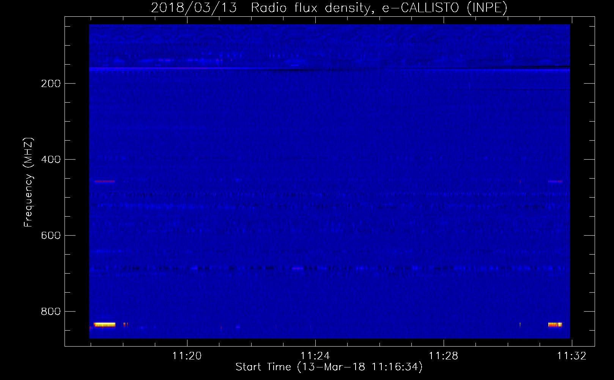Click the bright yellow burst at the lower right of the spectrogram
Image resolution: width=614 pixels, height=380 pixels.
[x=555, y=325]
